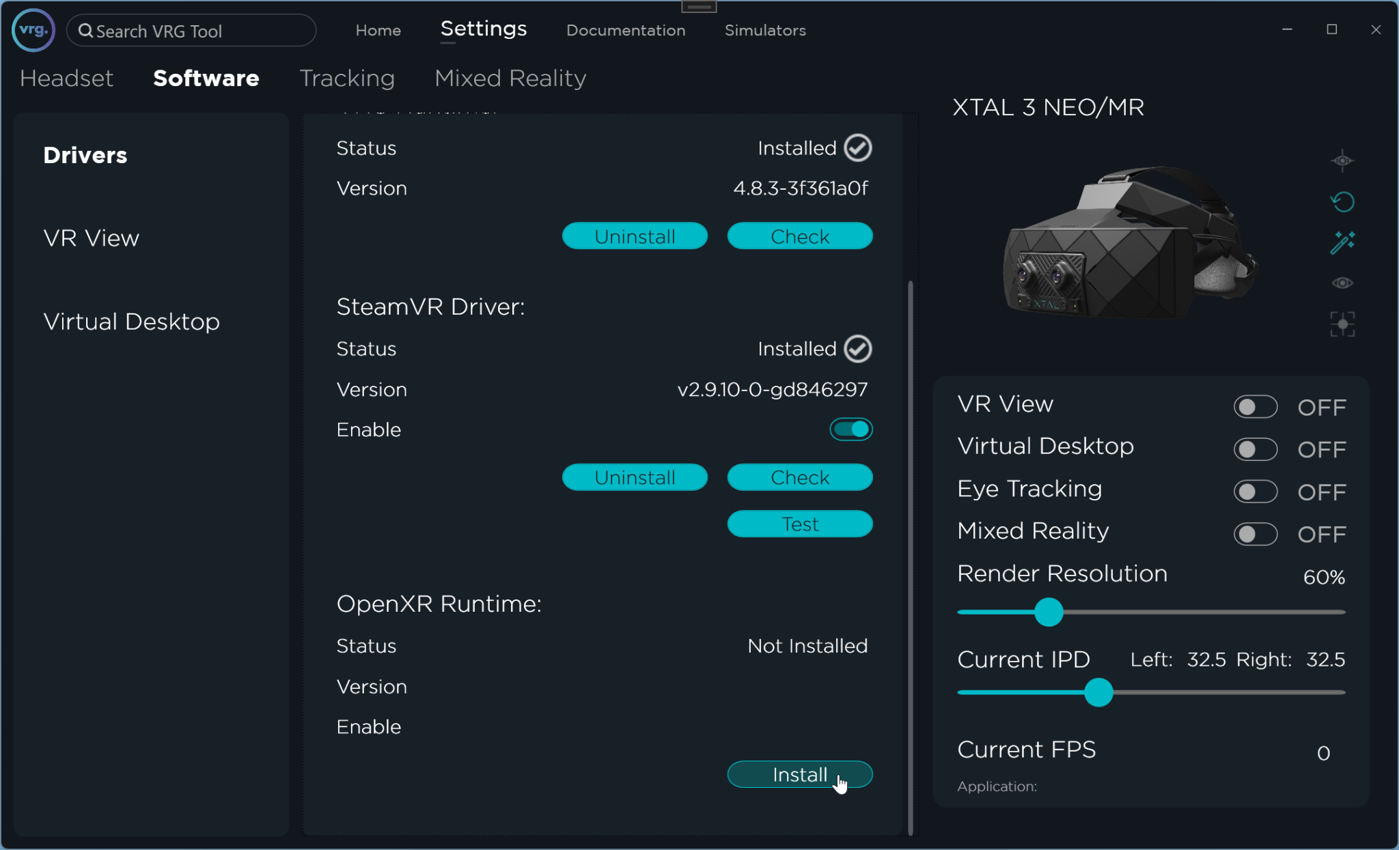Image resolution: width=1399 pixels, height=850 pixels.
Task: Open the Documentation section
Action: coord(625,30)
